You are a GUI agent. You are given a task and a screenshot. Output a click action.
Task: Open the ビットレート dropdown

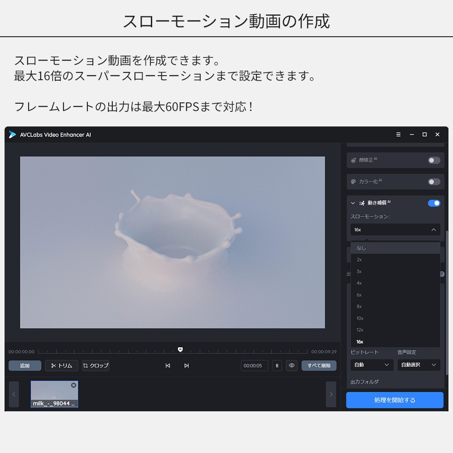371,365
